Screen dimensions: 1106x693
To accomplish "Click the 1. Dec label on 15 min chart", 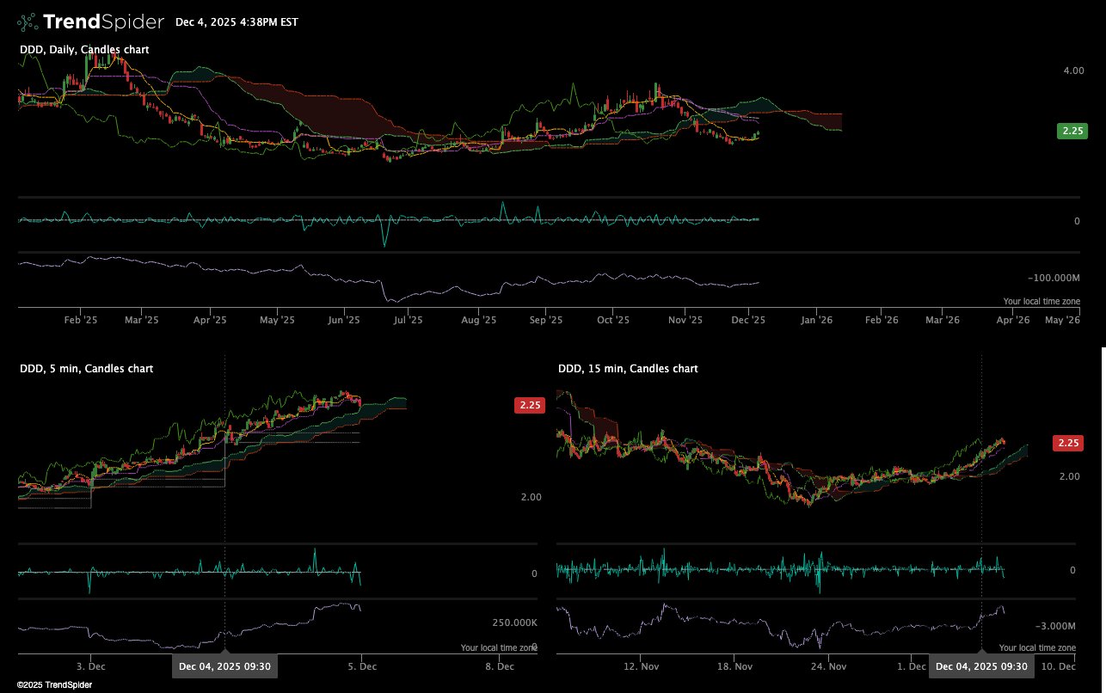I will [912, 666].
